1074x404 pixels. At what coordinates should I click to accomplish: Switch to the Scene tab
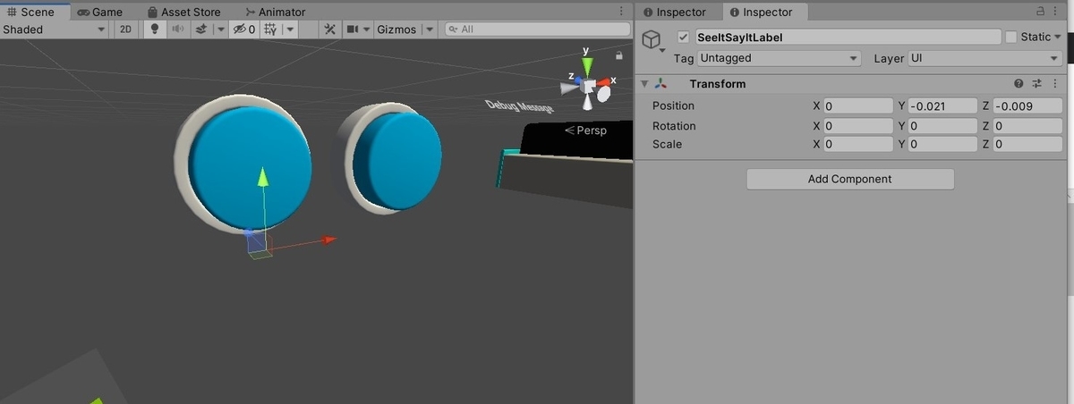click(30, 12)
